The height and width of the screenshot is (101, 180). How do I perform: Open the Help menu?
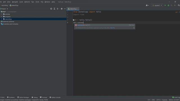coord(53,2)
